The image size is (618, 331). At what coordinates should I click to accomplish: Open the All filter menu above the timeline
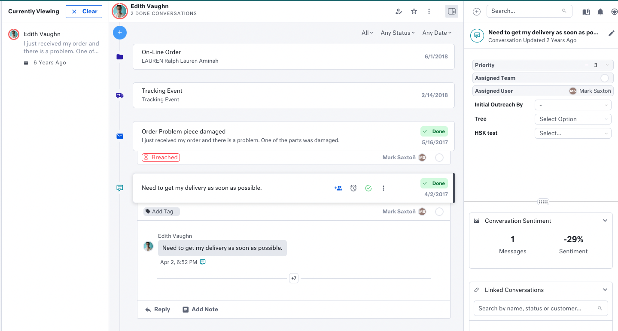click(x=367, y=32)
